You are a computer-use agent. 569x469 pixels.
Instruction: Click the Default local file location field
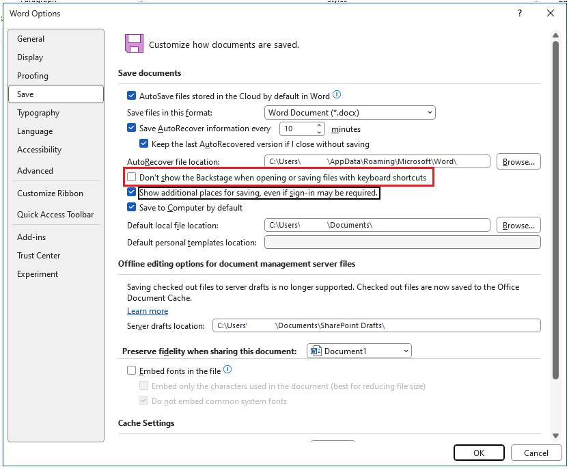[x=377, y=225]
